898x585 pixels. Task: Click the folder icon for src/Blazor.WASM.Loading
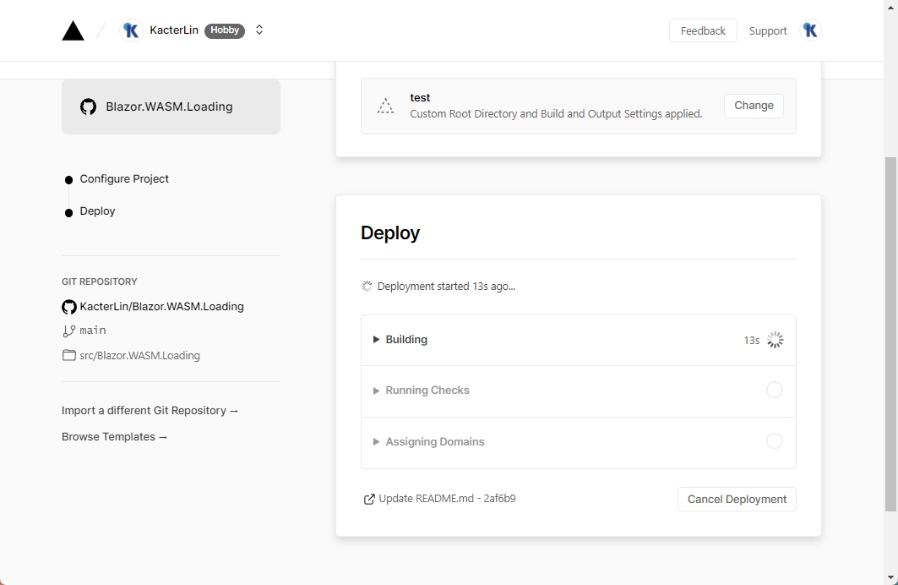[69, 355]
